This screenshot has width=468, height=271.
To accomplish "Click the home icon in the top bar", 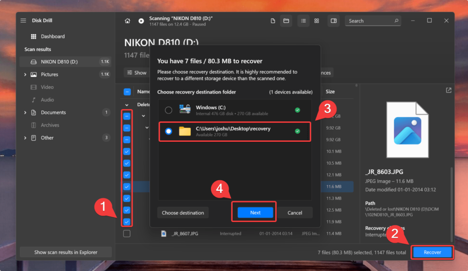I will 128,20.
